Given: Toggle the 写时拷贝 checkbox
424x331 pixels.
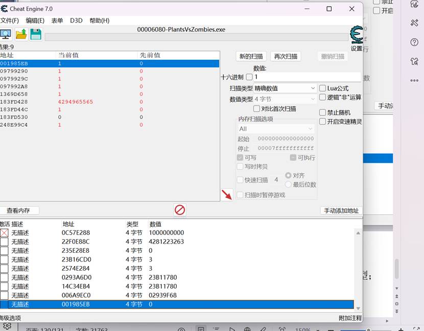Looking at the screenshot, I should pyautogui.click(x=240, y=167).
